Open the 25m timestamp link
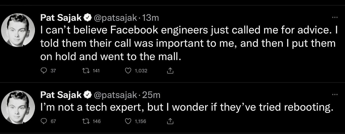This screenshot has width=345, height=134. 151,95
